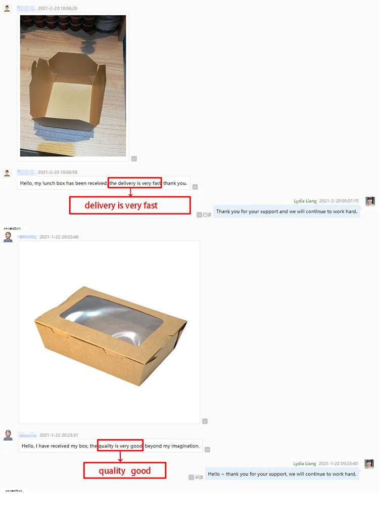Screen dimensions: 379x513
Task: Click ellipsis icon beside open lunch box photo
Action: 134,159
